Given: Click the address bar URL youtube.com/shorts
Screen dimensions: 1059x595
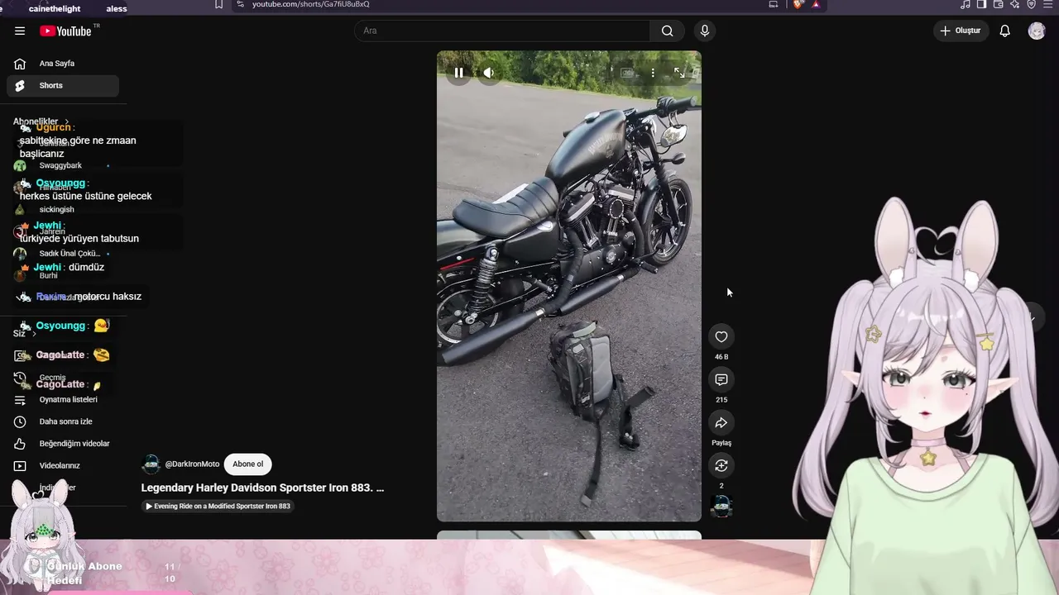Looking at the screenshot, I should coord(311,4).
